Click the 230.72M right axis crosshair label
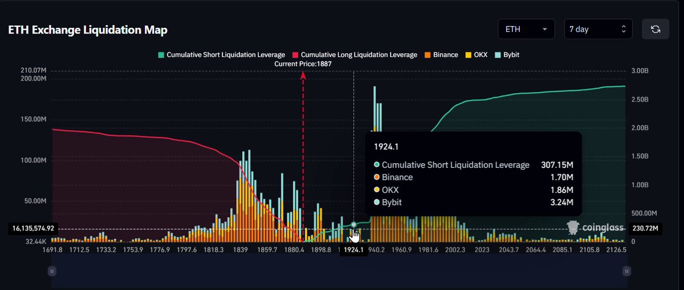684x290 pixels. coord(645,229)
